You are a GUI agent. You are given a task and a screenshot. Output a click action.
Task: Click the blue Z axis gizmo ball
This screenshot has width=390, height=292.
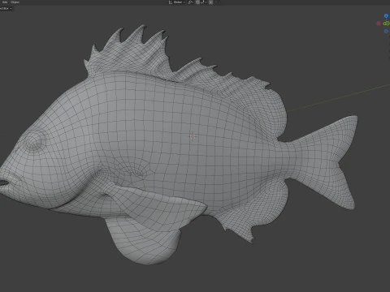click(386, 16)
